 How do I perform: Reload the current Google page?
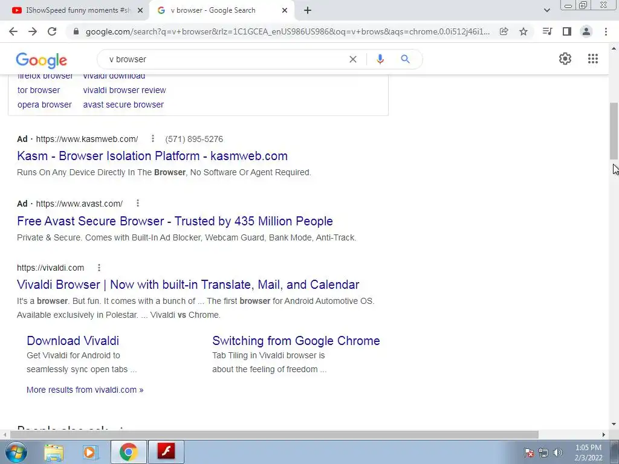coord(52,31)
